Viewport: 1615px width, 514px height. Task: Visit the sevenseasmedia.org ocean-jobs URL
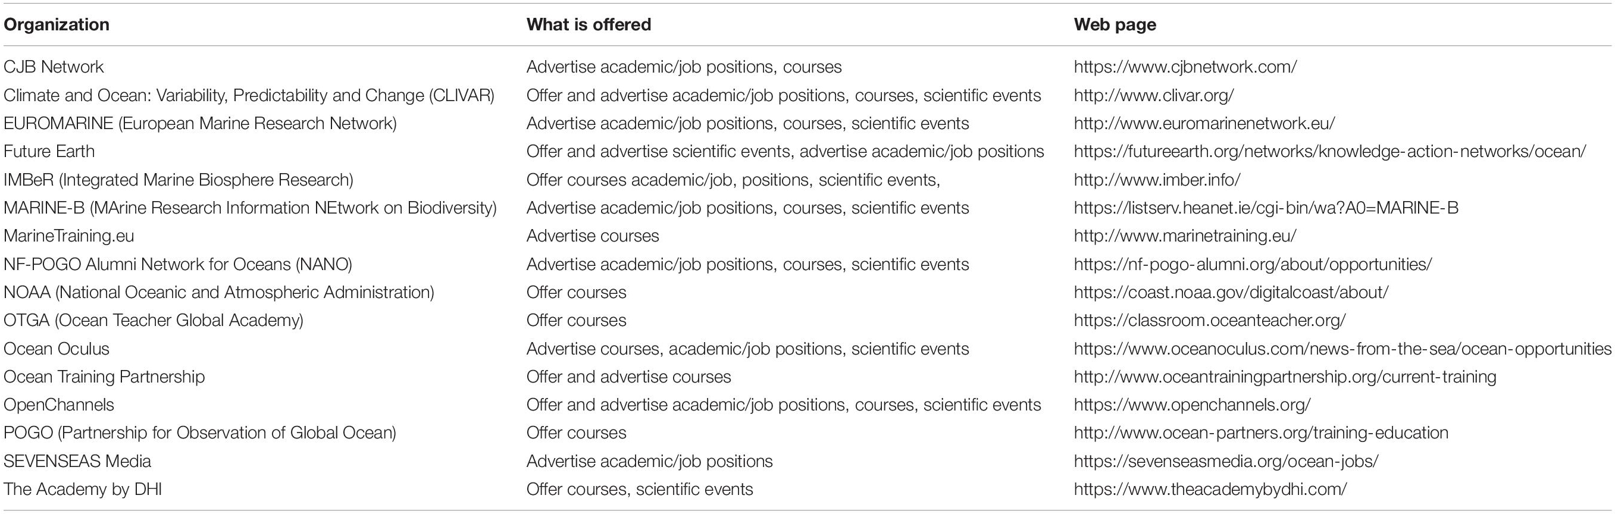(x=1226, y=461)
